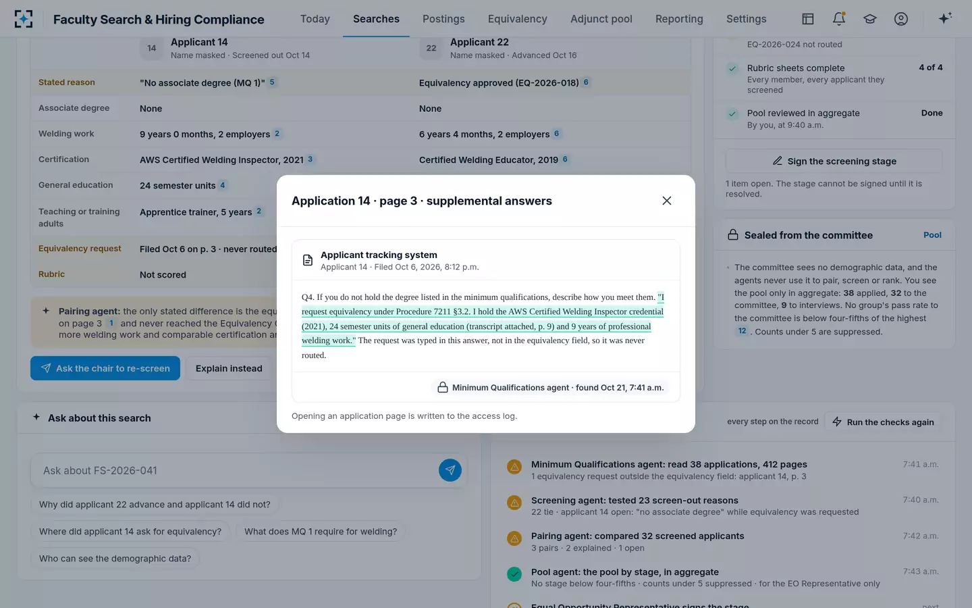Click green check icon for Pool agent entry
The height and width of the screenshot is (608, 972).
(x=514, y=574)
